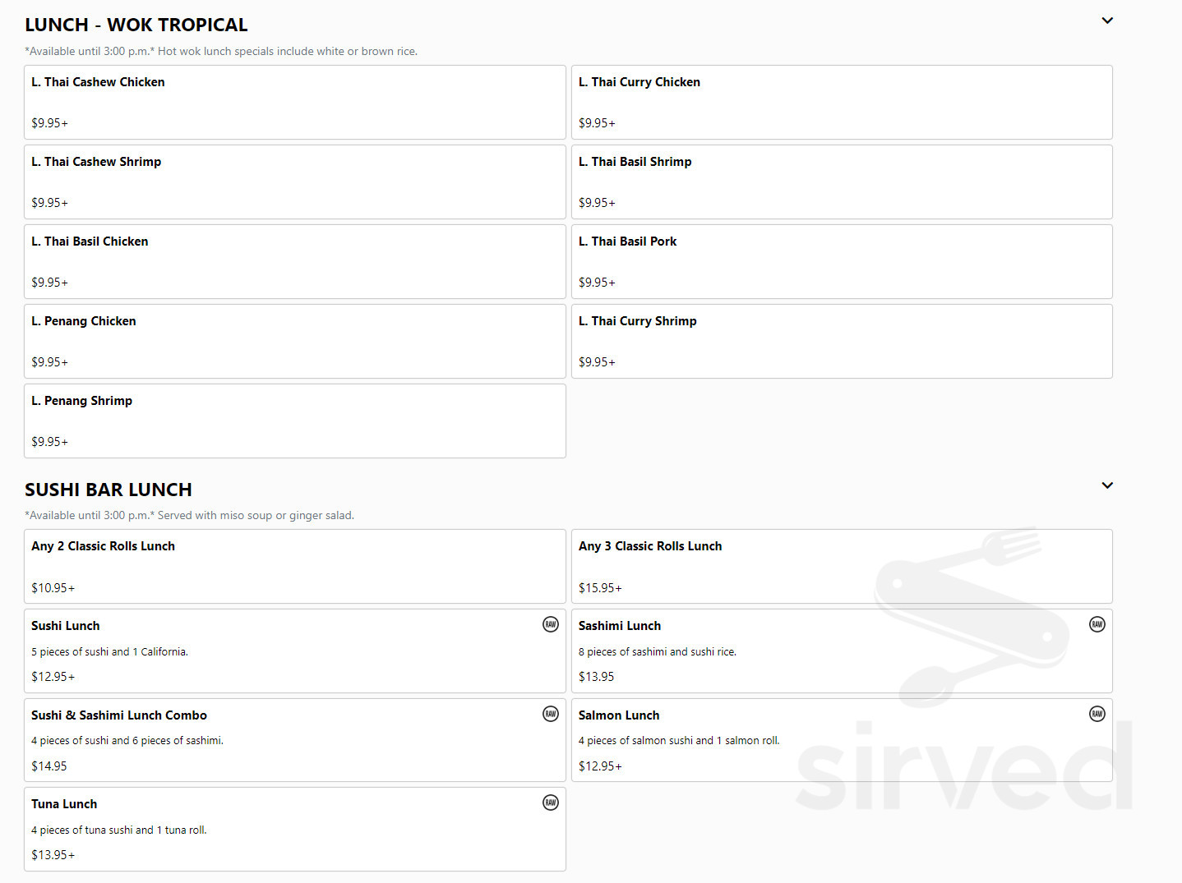Click the L. Thai Basil Pork item
Screen dimensions: 1182x883
[x=841, y=262]
